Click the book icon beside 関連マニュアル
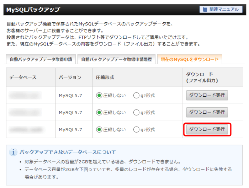 tap(205, 9)
